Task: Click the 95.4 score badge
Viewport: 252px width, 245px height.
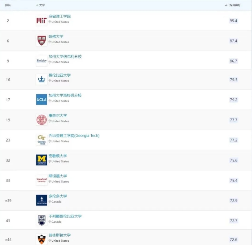Action: click(233, 21)
